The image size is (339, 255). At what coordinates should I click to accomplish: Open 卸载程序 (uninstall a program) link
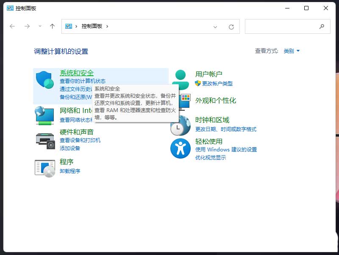[70, 171]
